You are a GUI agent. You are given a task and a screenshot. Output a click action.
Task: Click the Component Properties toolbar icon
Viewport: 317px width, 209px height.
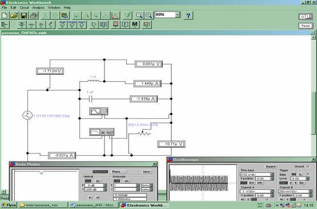[127, 15]
